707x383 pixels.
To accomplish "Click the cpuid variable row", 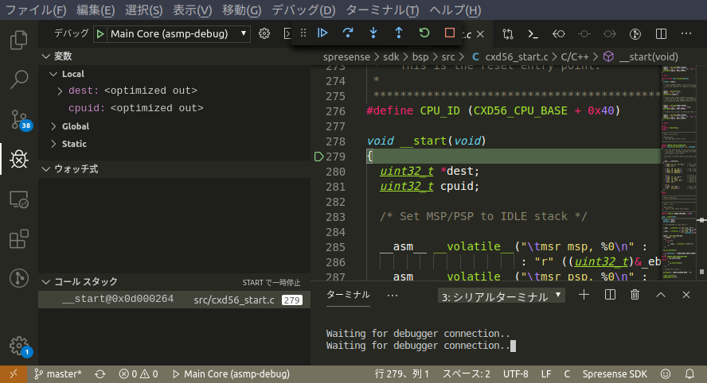I will pyautogui.click(x=174, y=109).
